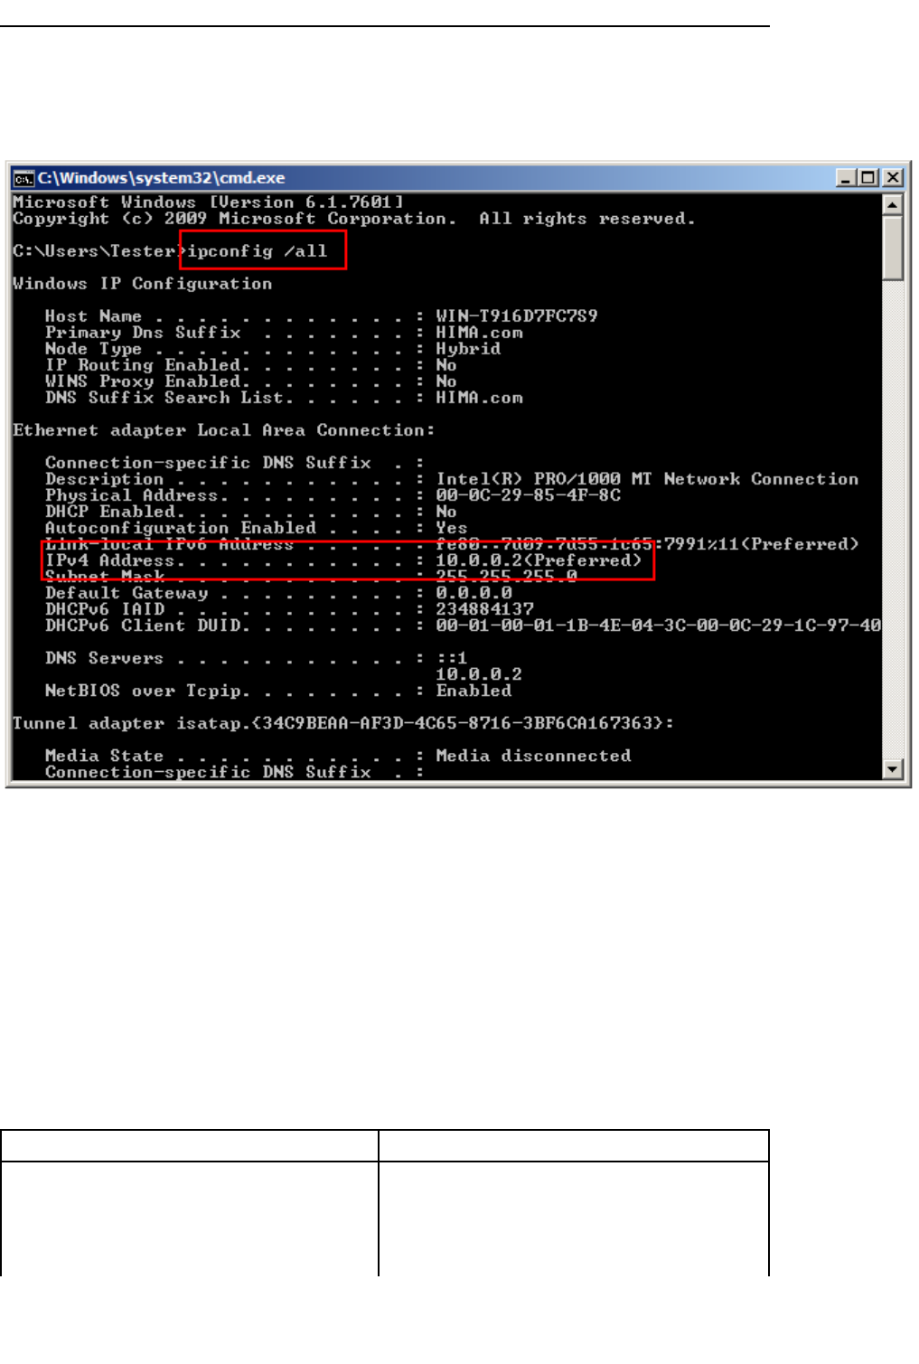This screenshot has height=1364, width=919.
Task: Click the host name WIN-T916D7FC7S9
Action: 517,316
